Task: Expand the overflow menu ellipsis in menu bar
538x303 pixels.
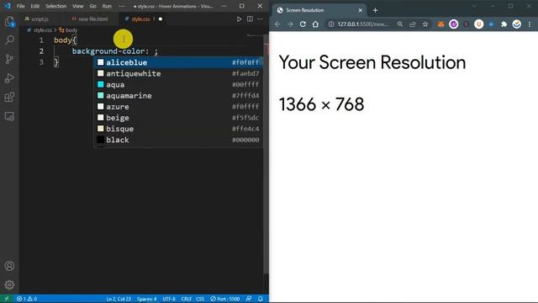Action: [x=122, y=6]
